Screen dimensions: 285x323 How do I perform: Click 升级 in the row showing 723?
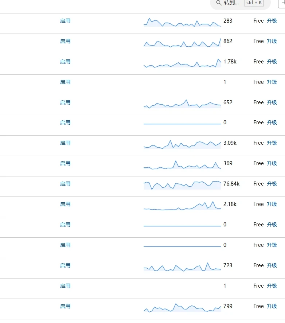click(x=272, y=265)
